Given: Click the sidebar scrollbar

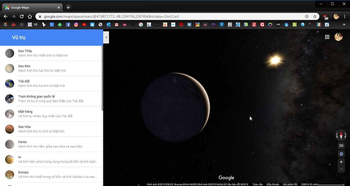Looking at the screenshot, I should (x=102, y=78).
